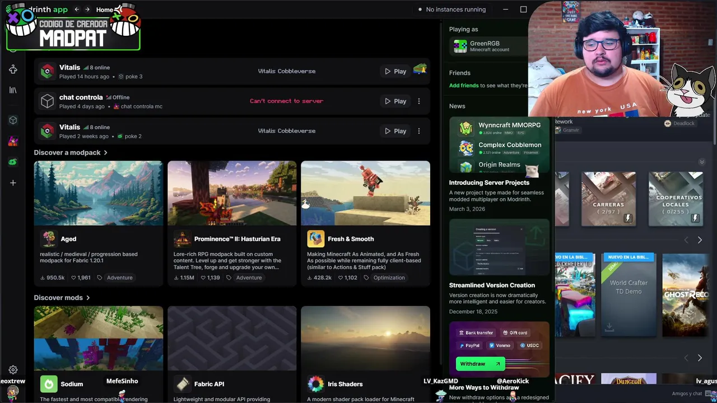
Task: Open more options for chat controla row
Action: tap(419, 101)
